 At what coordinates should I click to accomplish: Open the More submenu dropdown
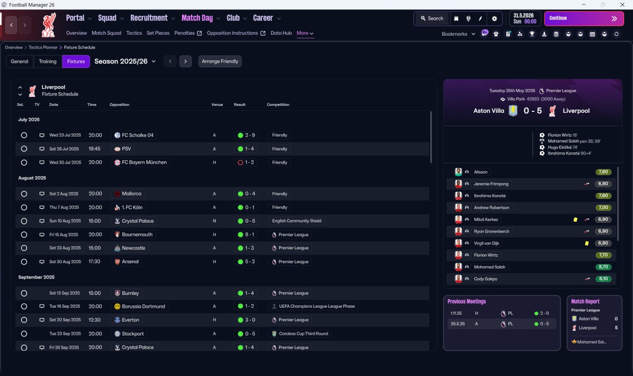pyautogui.click(x=305, y=33)
